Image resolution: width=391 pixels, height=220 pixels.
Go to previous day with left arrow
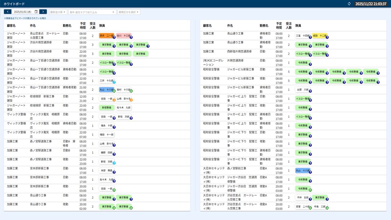coord(7,12)
